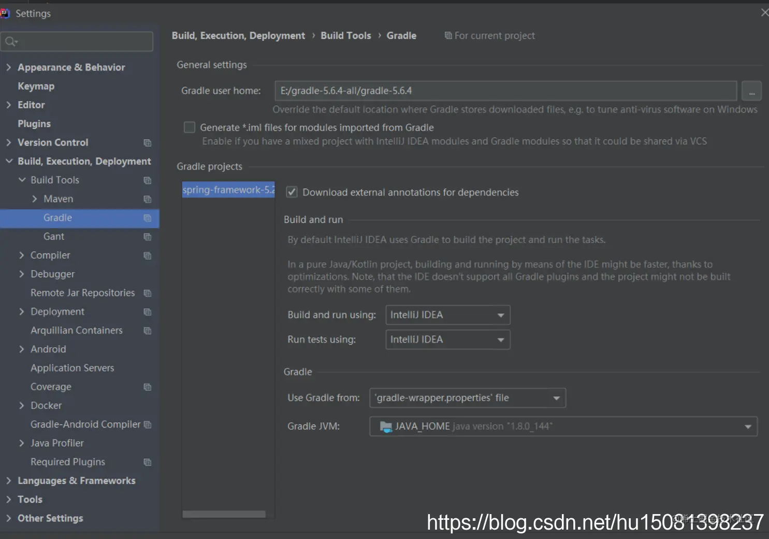Enable Generate *.iml files for modules checkbox
The width and height of the screenshot is (769, 539).
[x=190, y=127]
